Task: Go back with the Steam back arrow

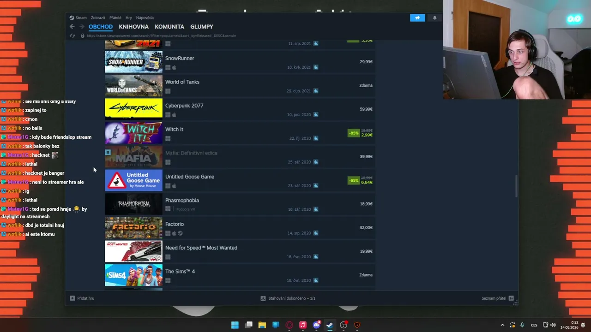Action: click(x=72, y=27)
